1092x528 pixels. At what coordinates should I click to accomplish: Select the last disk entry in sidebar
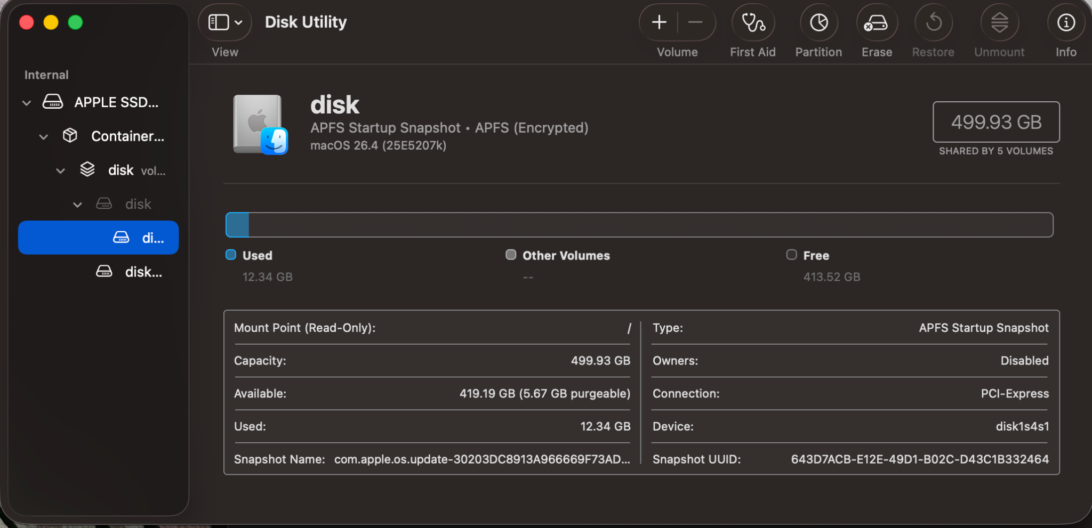tap(142, 272)
